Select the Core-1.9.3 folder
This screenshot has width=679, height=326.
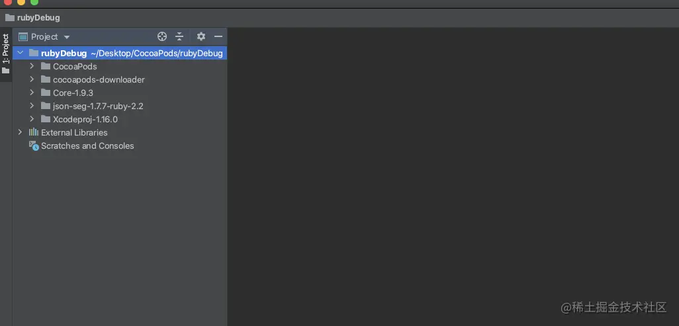coord(73,93)
